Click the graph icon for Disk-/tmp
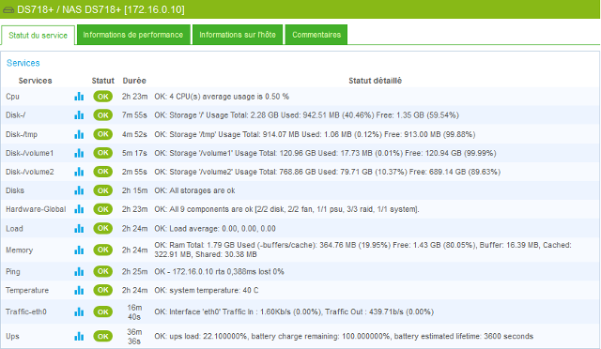The image size is (601, 349). coord(79,134)
